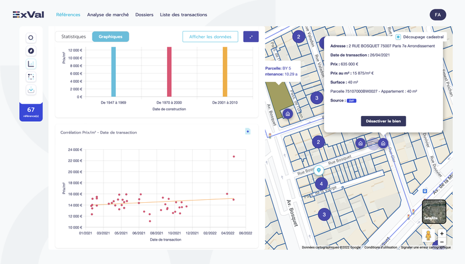Viewport: 465px width, 264px height.
Task: Expand charts with the fullscreen arrows button
Action: tap(251, 37)
